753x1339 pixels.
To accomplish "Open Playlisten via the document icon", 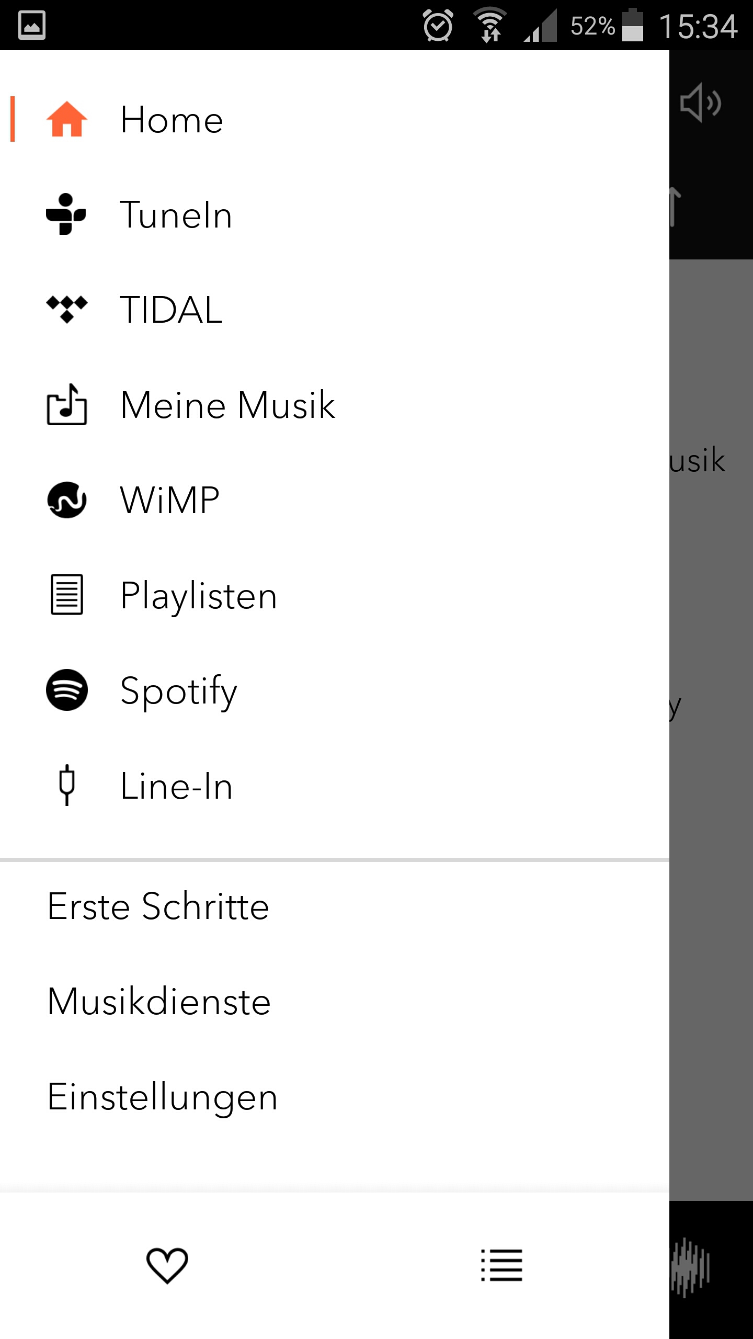I will [x=66, y=595].
